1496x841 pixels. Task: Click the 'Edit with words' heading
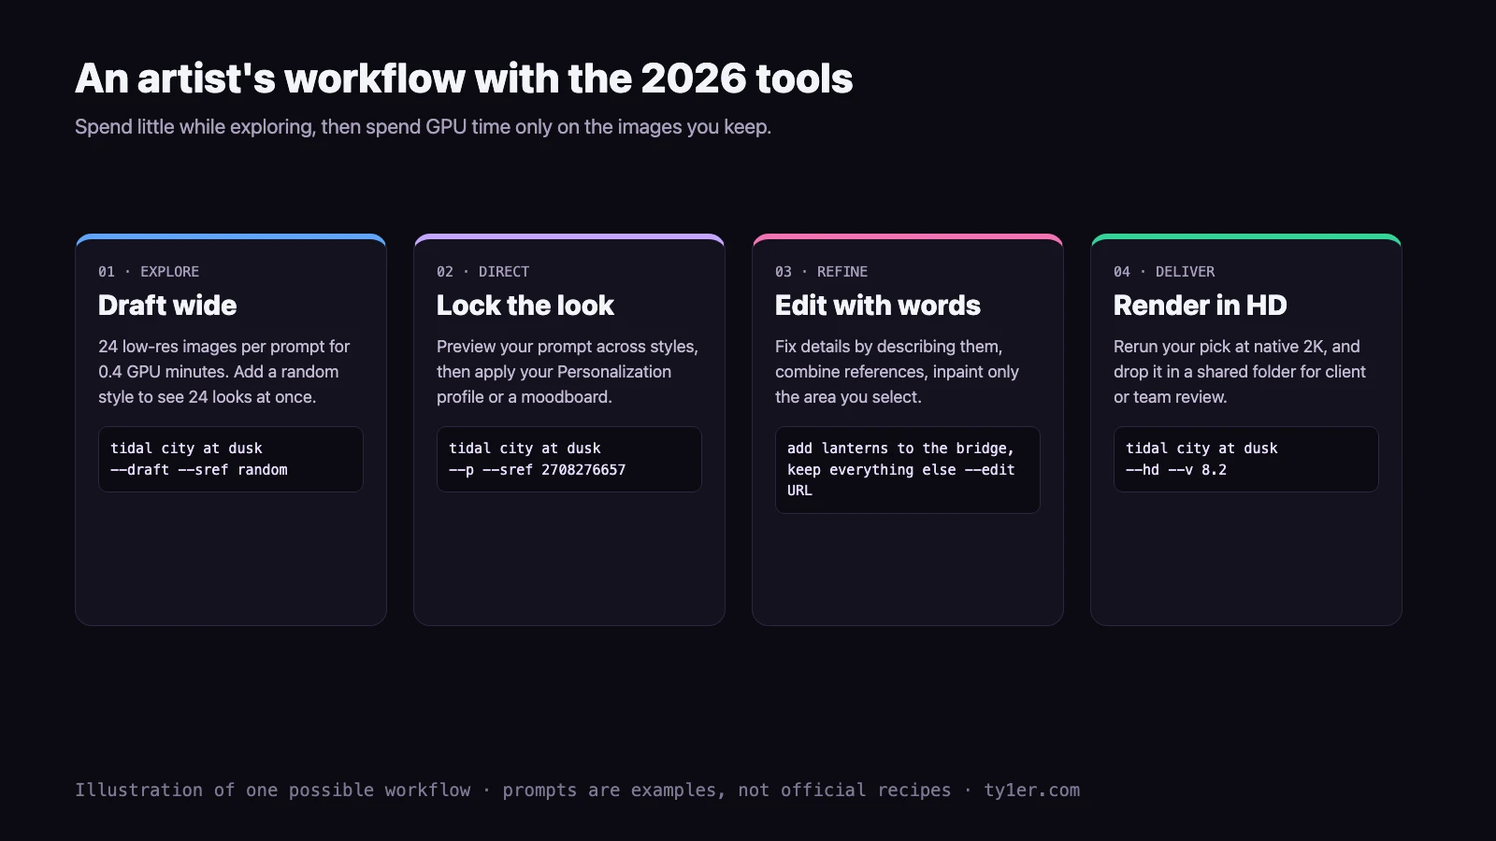[878, 306]
